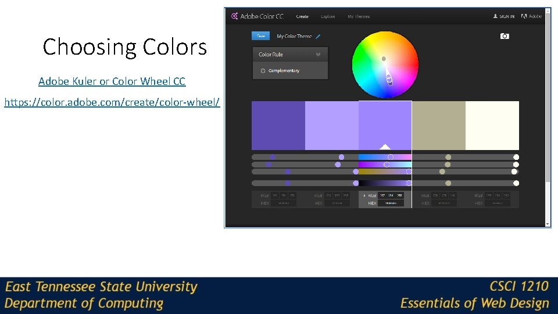558x314 pixels.
Task: Go to the My Themes tab
Action: 359,16
